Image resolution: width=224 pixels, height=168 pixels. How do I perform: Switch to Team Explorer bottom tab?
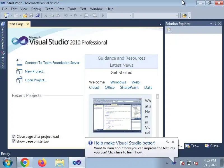(x=192, y=146)
